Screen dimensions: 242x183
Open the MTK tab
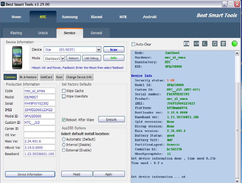[x=123, y=17]
